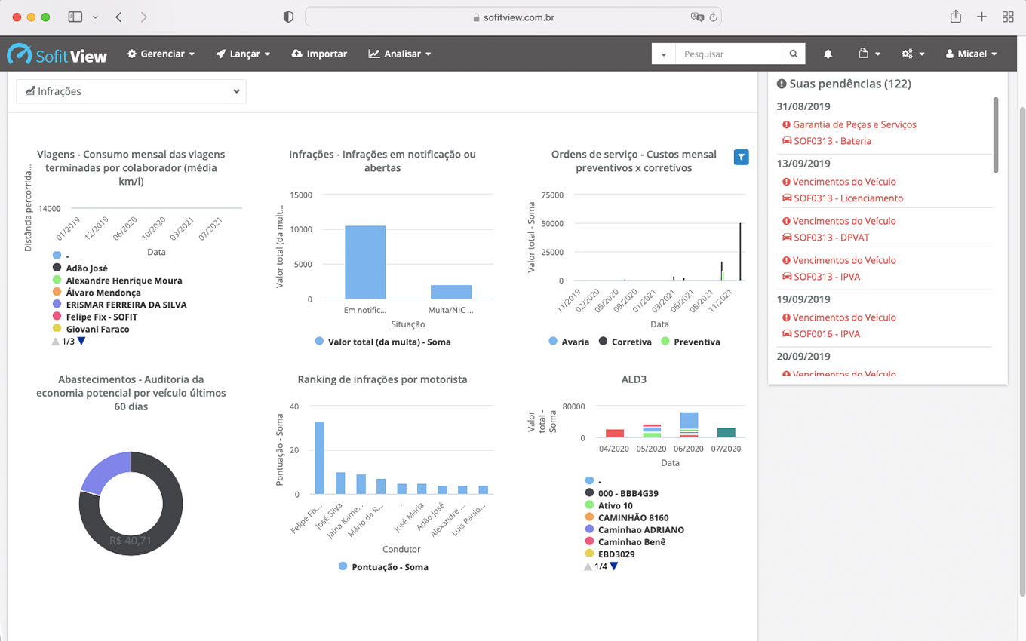Open the Analisar menu
The height and width of the screenshot is (641, 1026).
(399, 54)
